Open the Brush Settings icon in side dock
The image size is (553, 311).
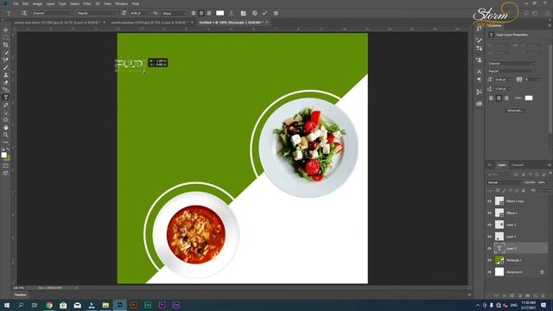click(x=479, y=40)
